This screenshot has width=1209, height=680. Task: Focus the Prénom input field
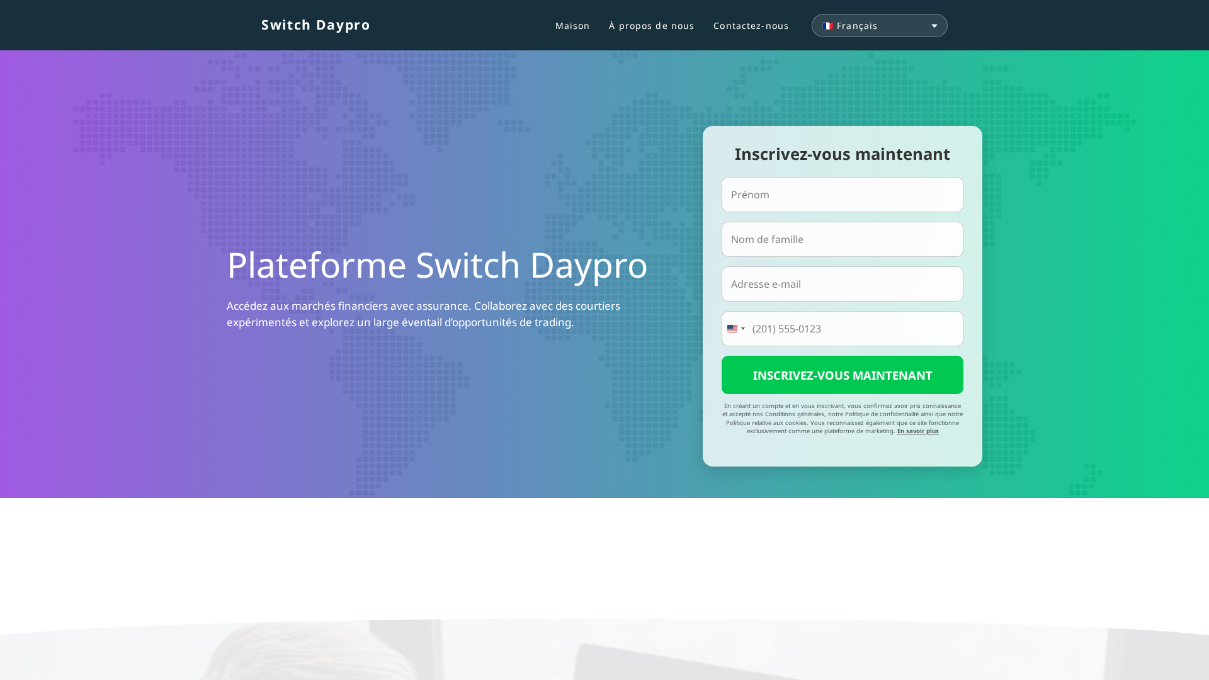[x=842, y=195]
